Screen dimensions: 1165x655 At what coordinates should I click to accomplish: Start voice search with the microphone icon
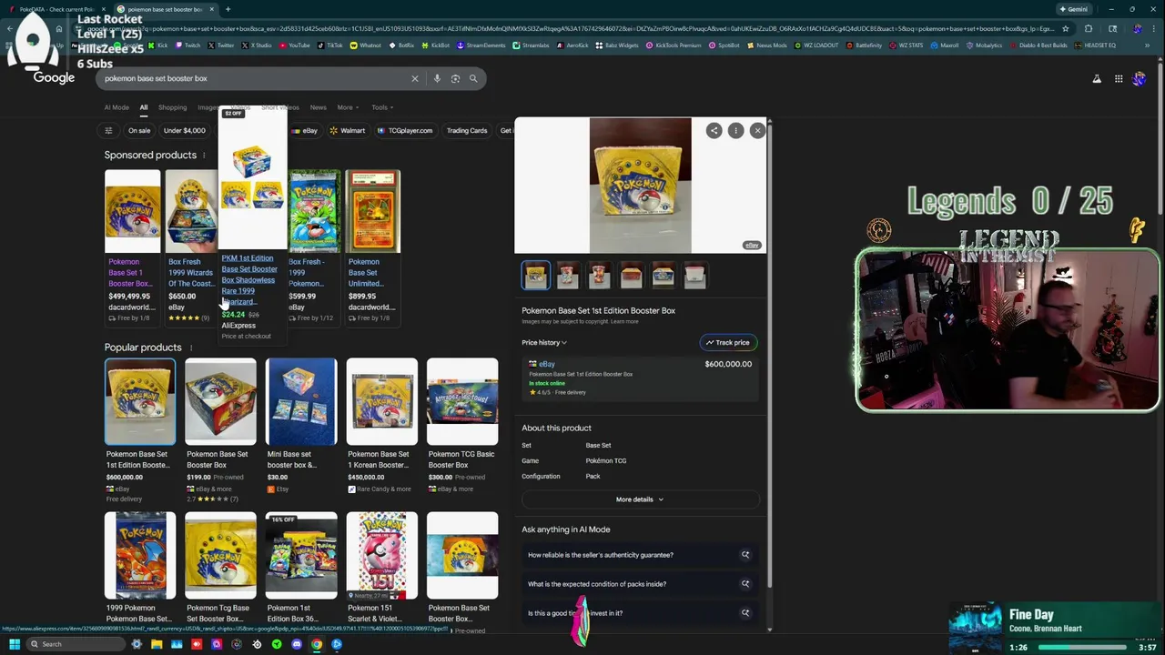click(x=437, y=78)
